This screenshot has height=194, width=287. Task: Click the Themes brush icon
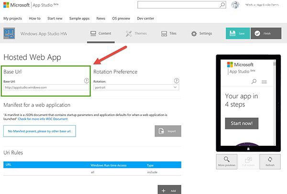[129, 33]
